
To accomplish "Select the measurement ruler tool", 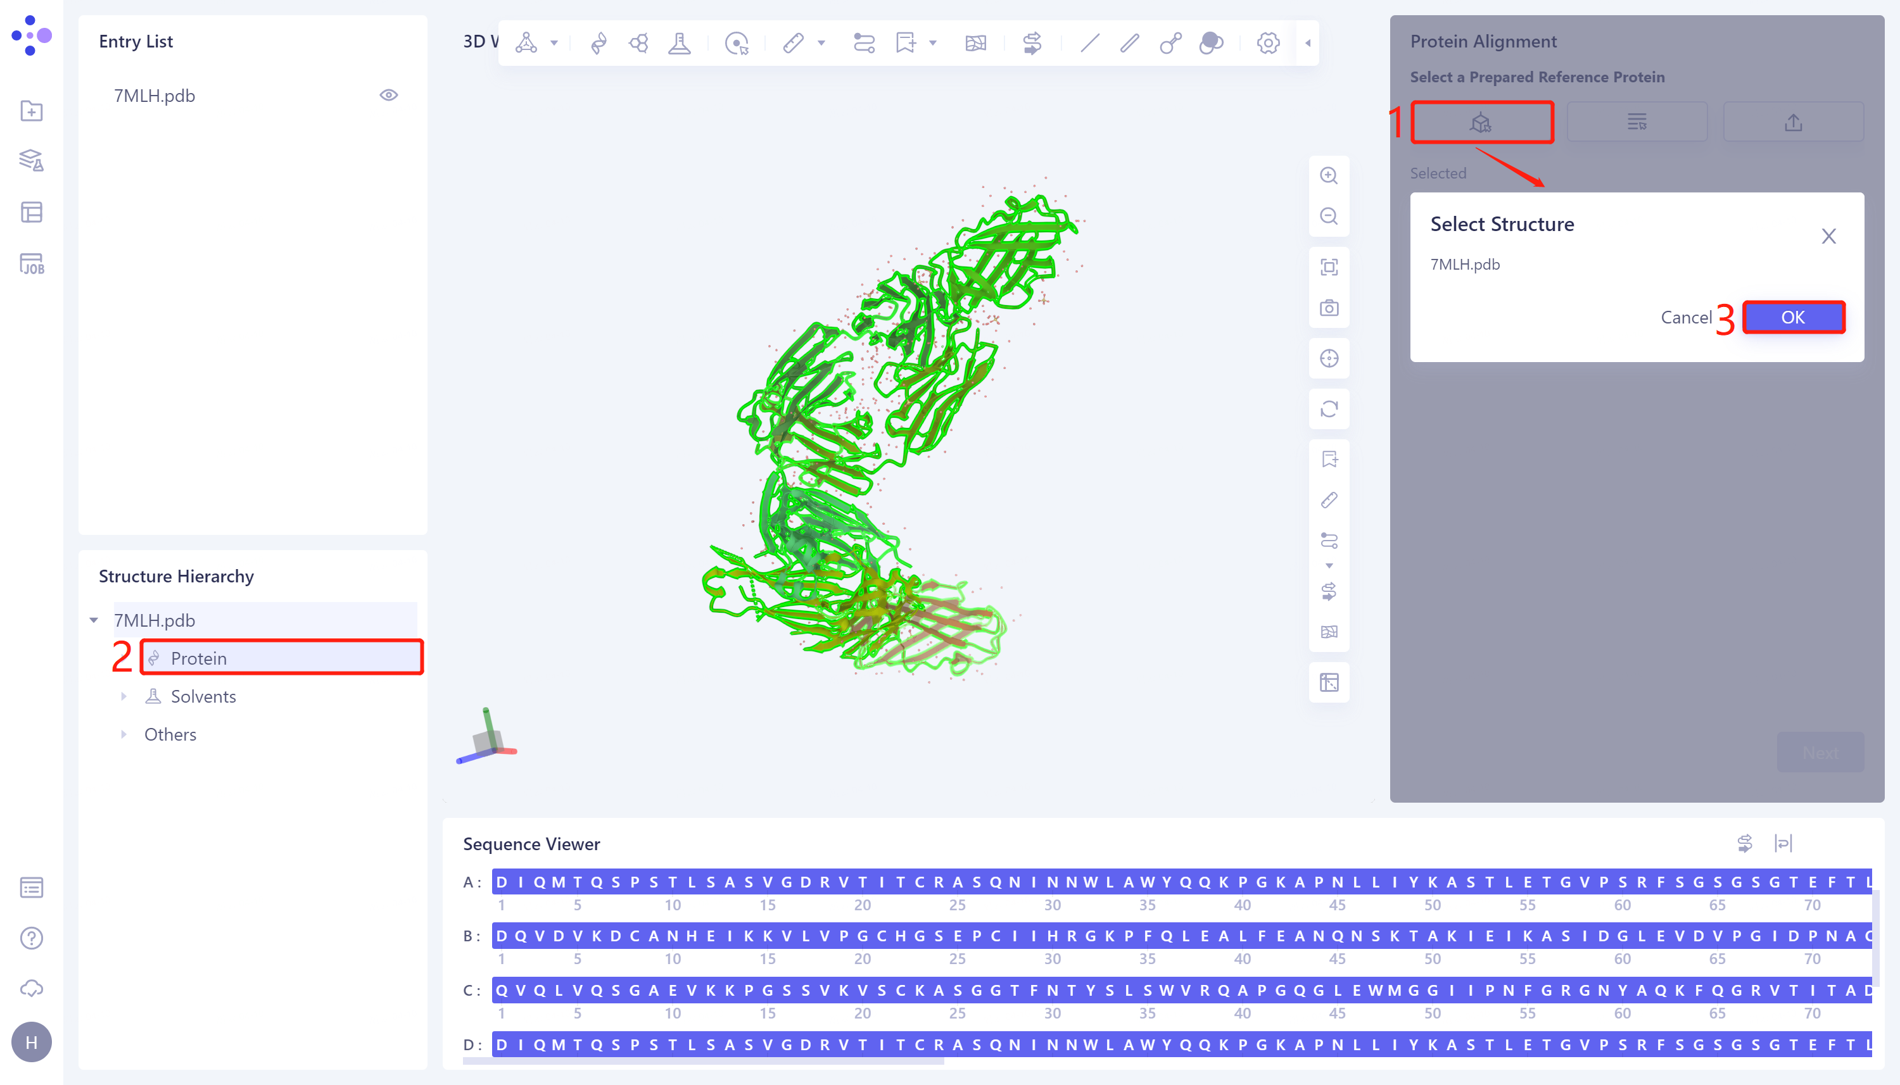I will (794, 42).
